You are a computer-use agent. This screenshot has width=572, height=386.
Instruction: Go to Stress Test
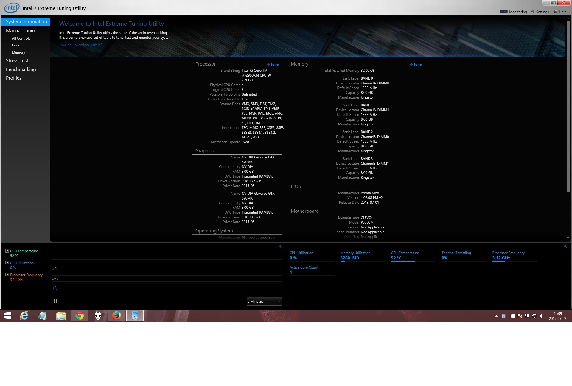[17, 61]
